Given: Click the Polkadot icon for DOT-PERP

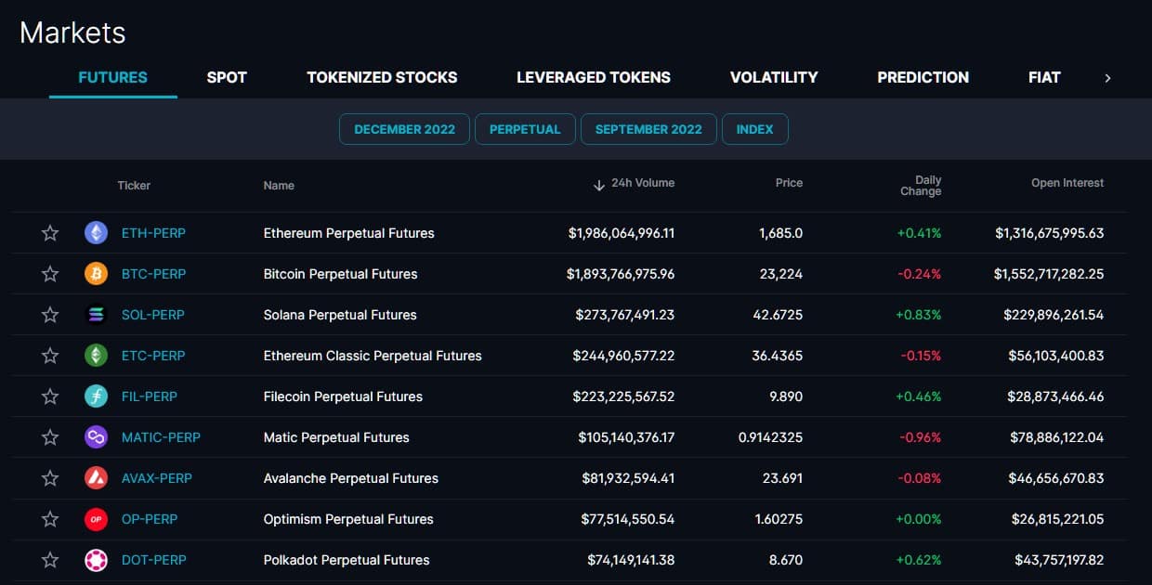Looking at the screenshot, I should click(96, 560).
